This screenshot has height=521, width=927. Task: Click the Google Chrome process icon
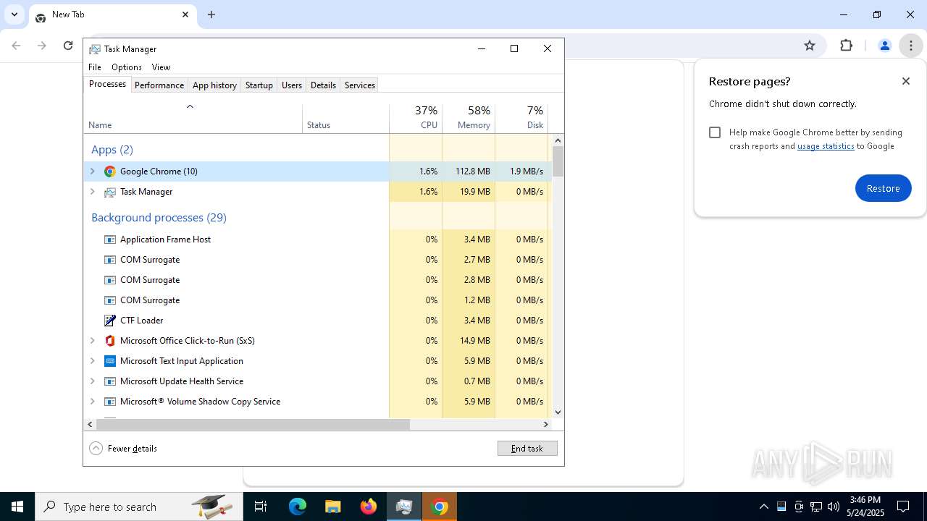(110, 171)
